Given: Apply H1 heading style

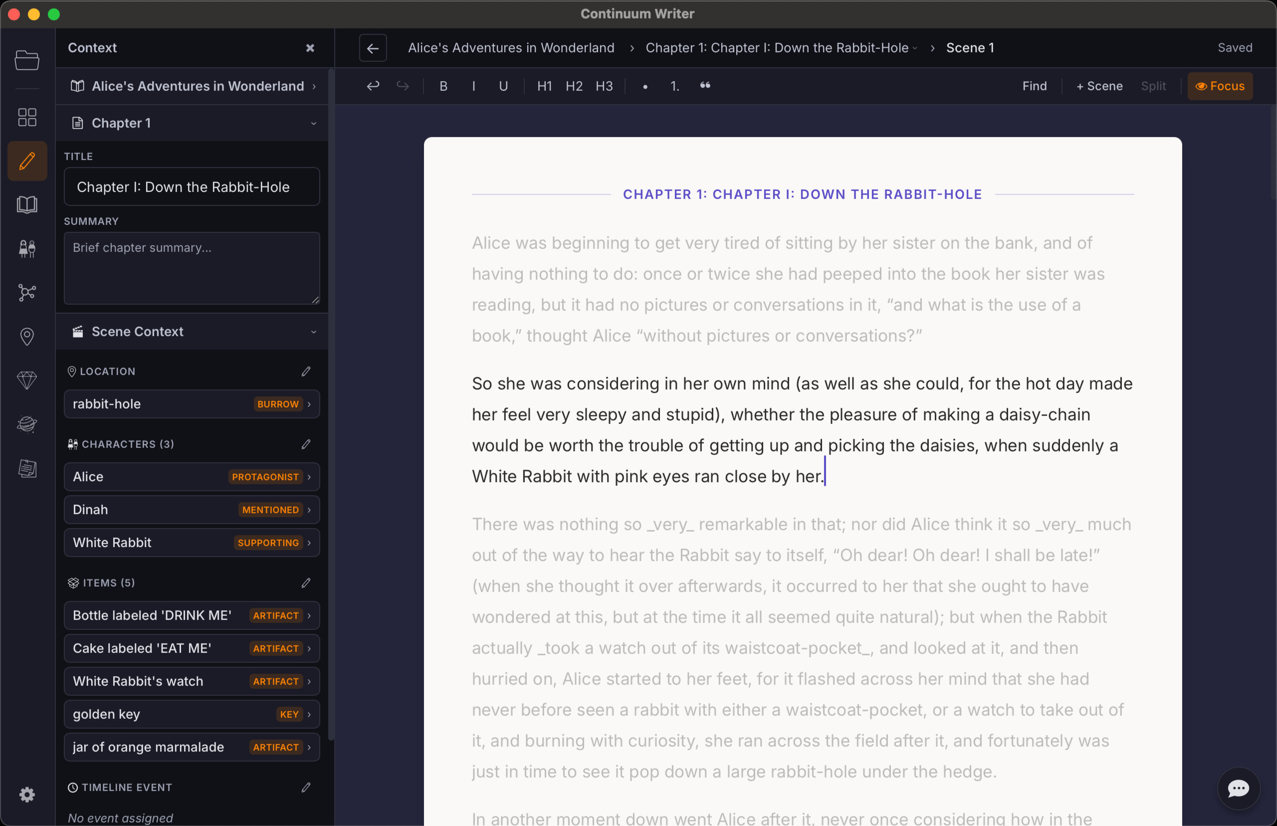Looking at the screenshot, I should (x=544, y=86).
